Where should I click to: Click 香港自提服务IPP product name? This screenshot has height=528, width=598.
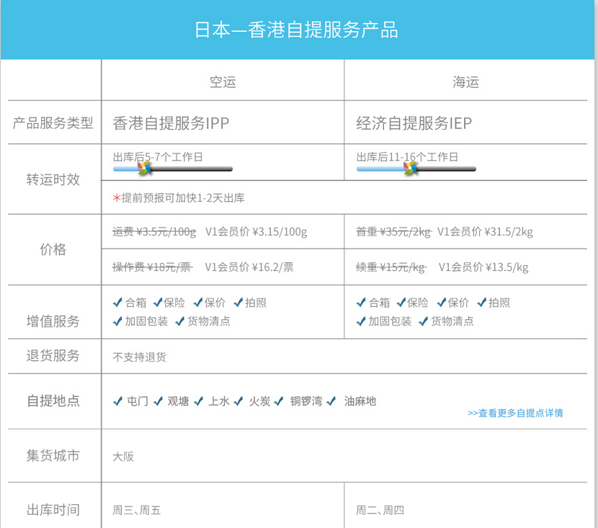coord(171,123)
